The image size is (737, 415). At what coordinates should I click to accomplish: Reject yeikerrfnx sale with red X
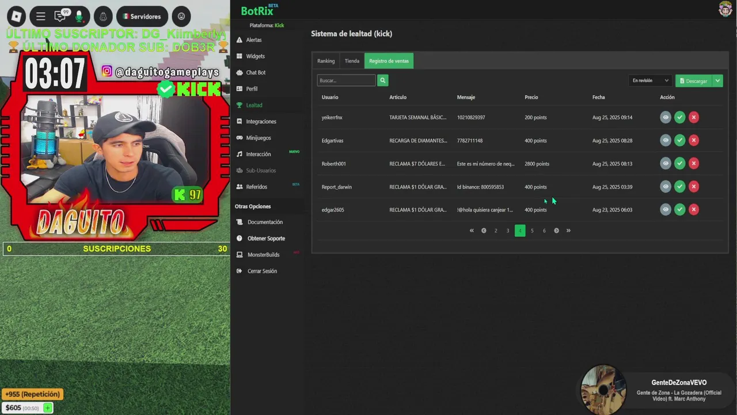(x=694, y=117)
